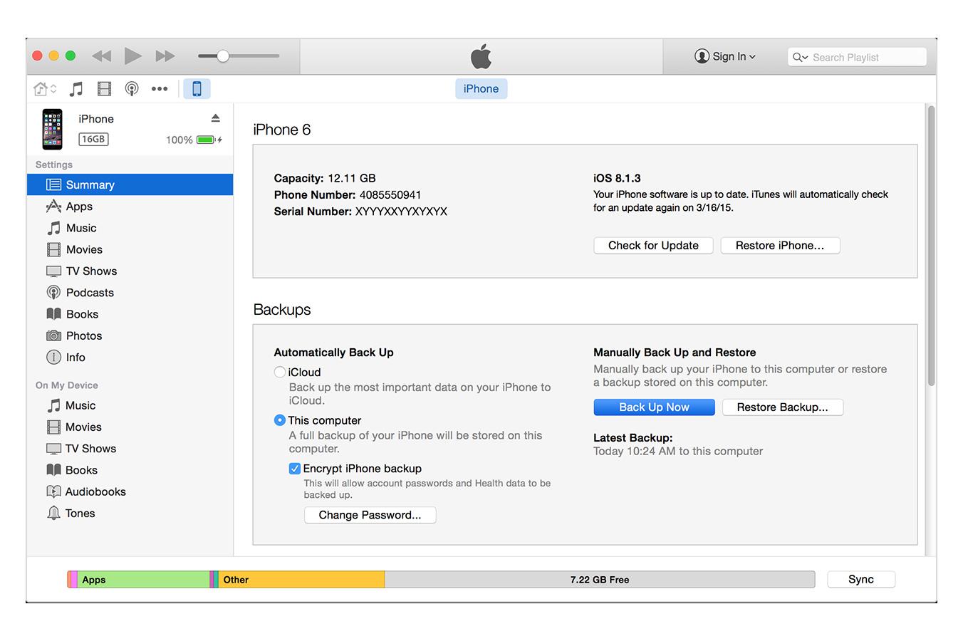Focus the Search Playlist field
The image size is (963, 641).
coord(857,57)
